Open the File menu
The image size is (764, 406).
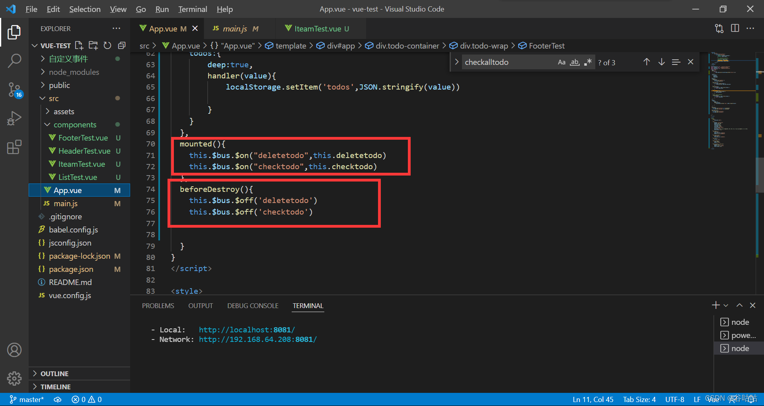[31, 9]
